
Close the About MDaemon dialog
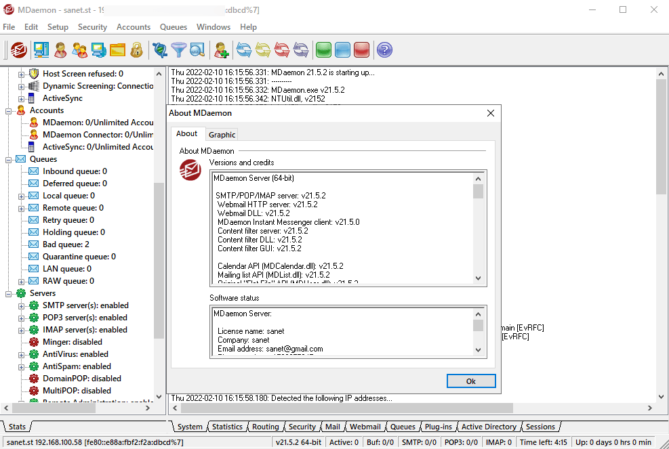491,113
